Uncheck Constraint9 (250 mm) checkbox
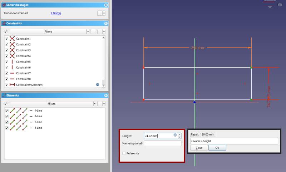Screen dimensions: 286x172 pos(6,85)
